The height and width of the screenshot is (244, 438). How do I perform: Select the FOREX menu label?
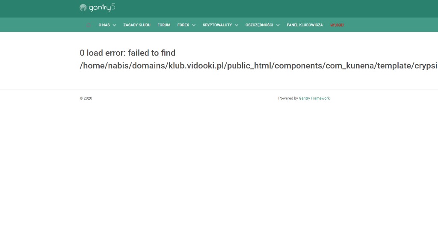[x=183, y=25]
